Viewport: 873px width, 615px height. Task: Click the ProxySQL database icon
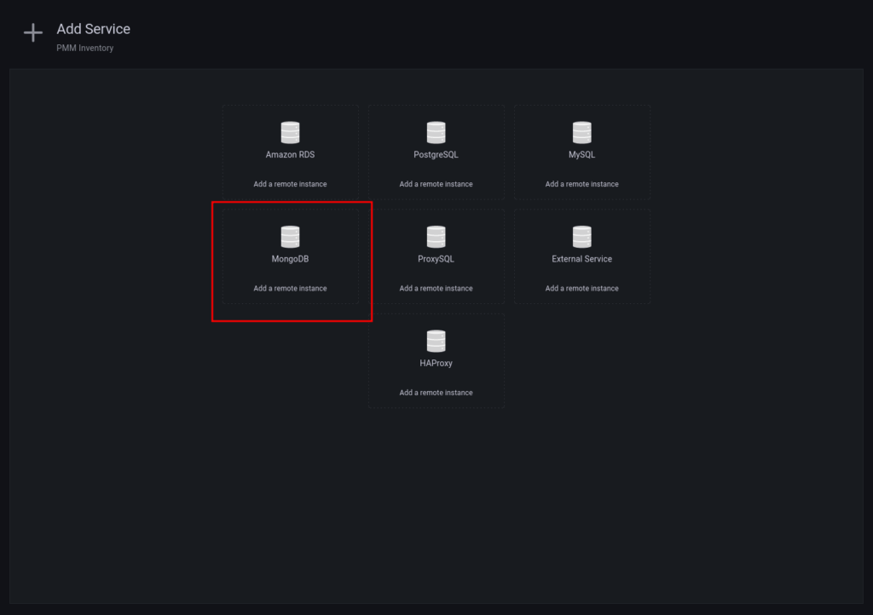click(436, 237)
